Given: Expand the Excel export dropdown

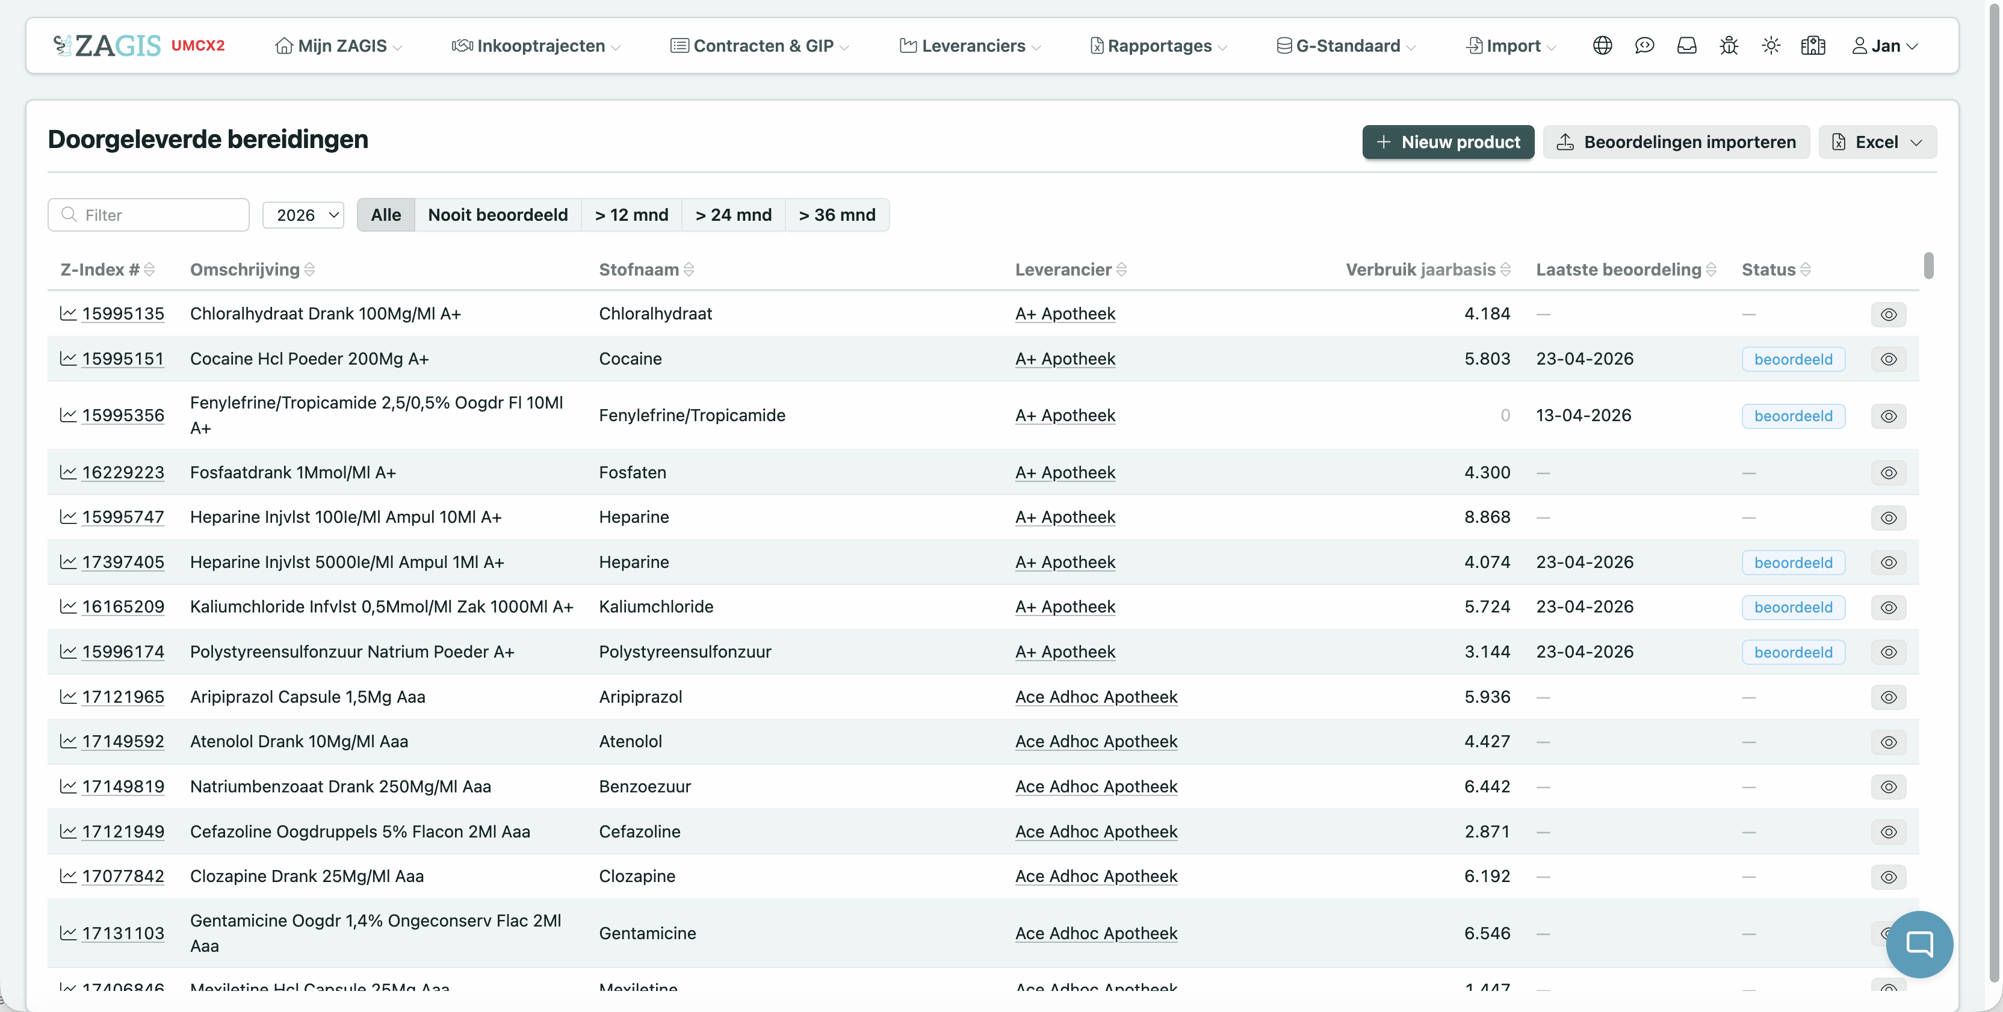Looking at the screenshot, I should pos(1877,142).
